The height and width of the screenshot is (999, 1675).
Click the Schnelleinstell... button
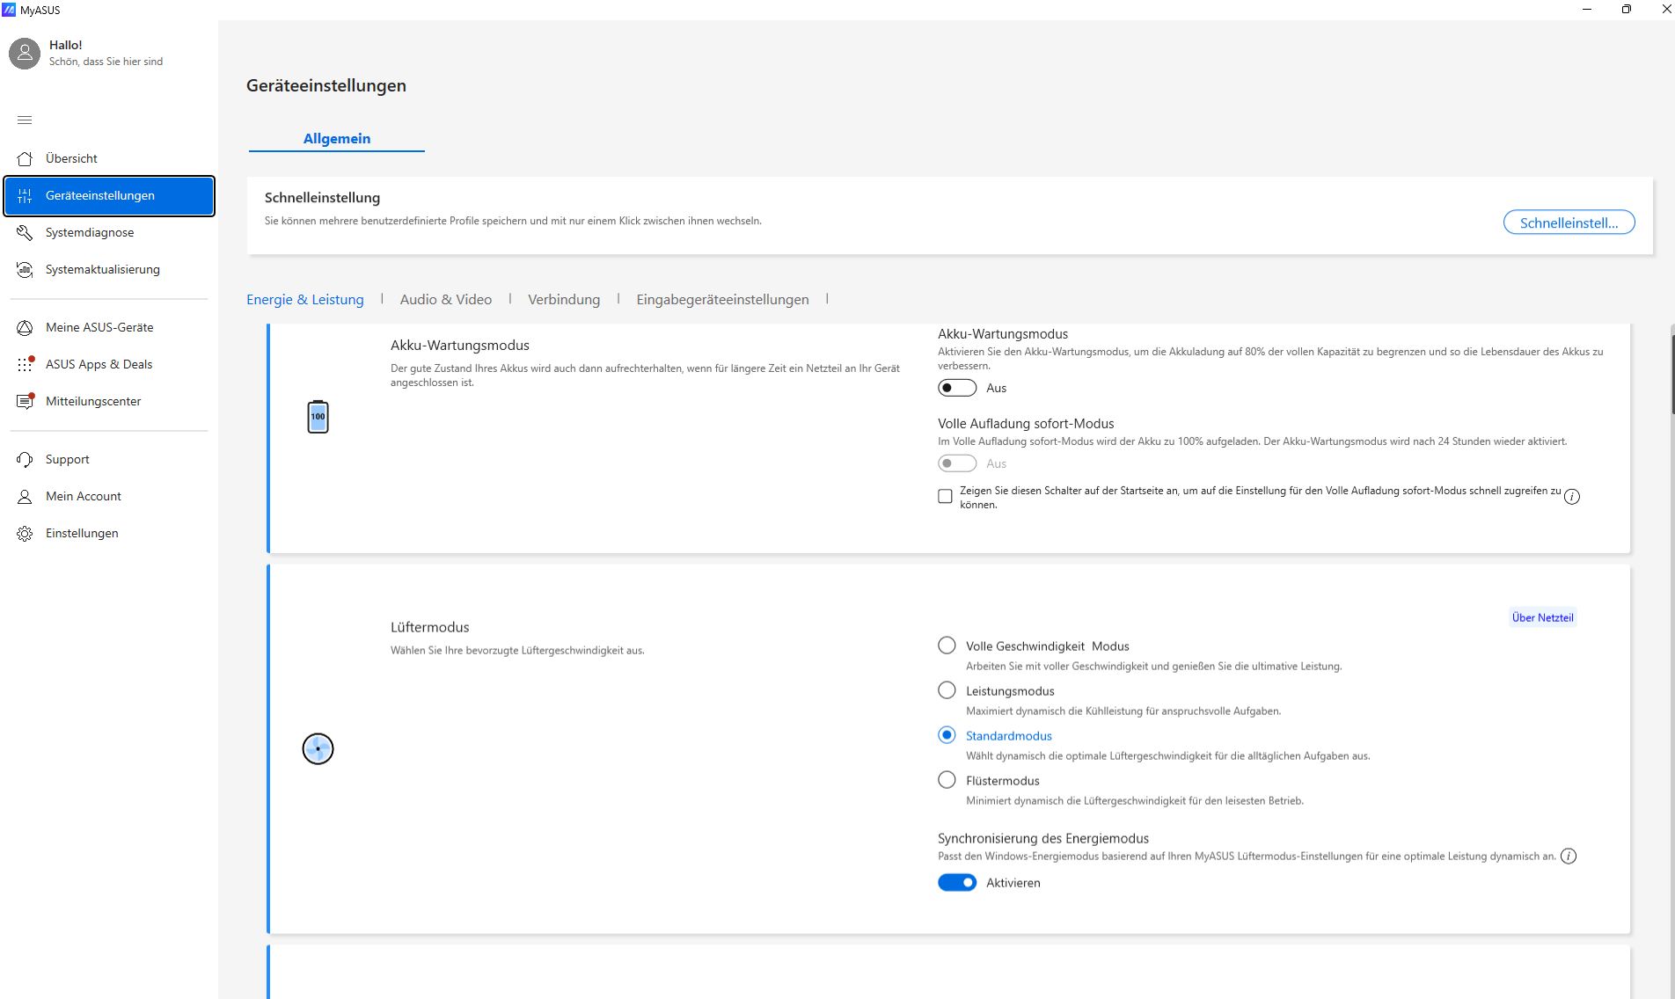point(1569,222)
